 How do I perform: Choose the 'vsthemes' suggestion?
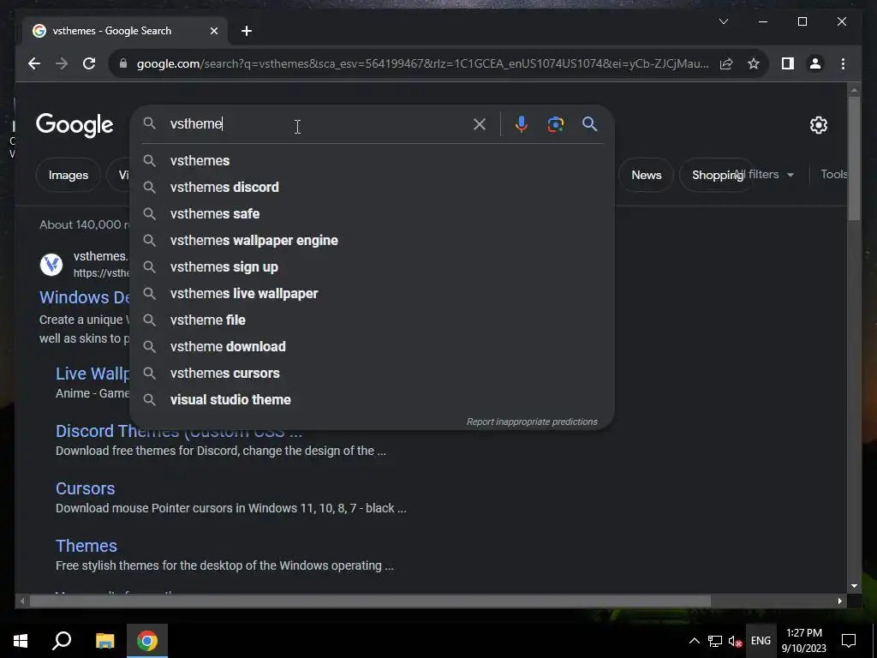pyautogui.click(x=372, y=160)
